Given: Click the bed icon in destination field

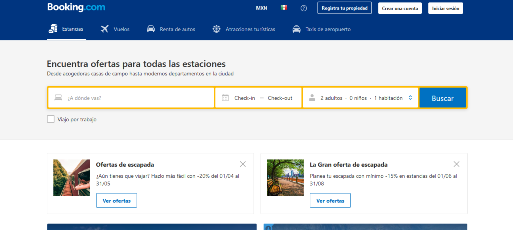Looking at the screenshot, I should point(58,98).
